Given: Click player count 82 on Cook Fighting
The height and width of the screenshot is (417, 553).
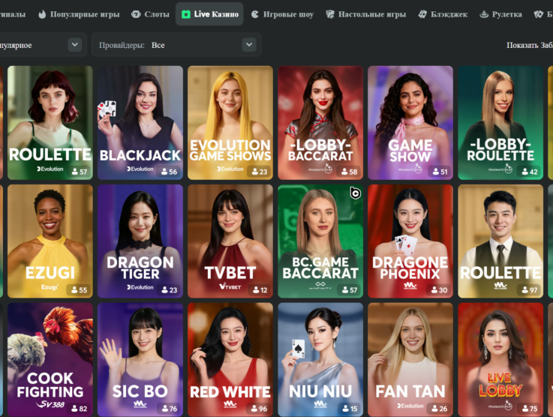Looking at the screenshot, I should [x=80, y=409].
